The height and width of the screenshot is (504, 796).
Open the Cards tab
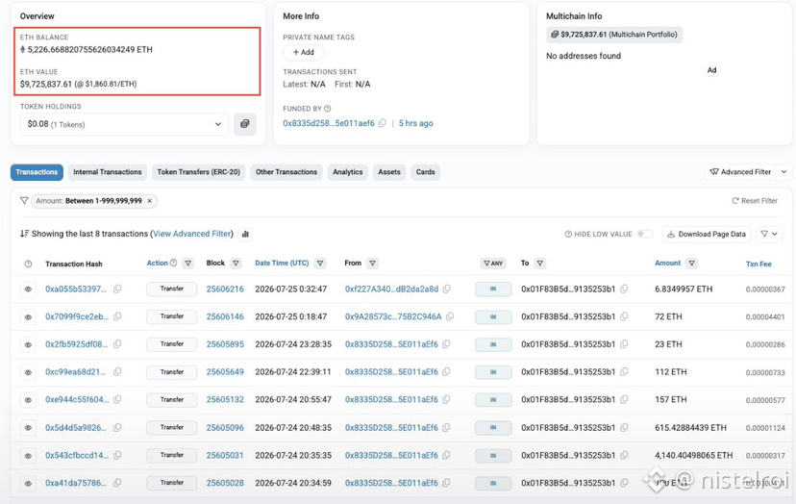426,172
